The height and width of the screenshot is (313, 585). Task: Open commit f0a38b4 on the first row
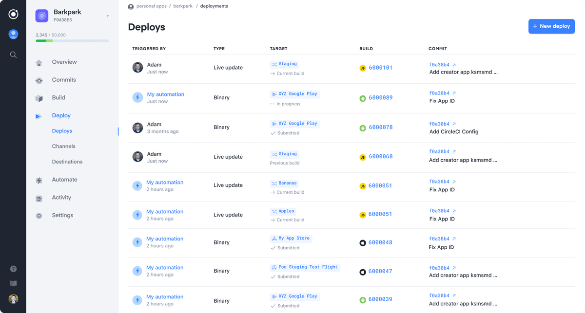[439, 64]
